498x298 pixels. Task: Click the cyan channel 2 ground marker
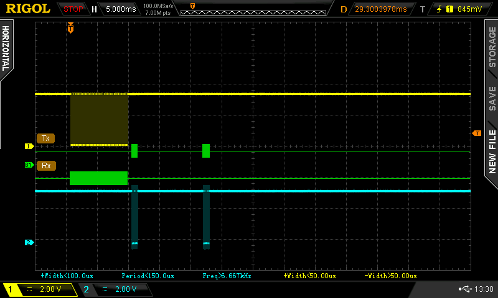(x=29, y=242)
